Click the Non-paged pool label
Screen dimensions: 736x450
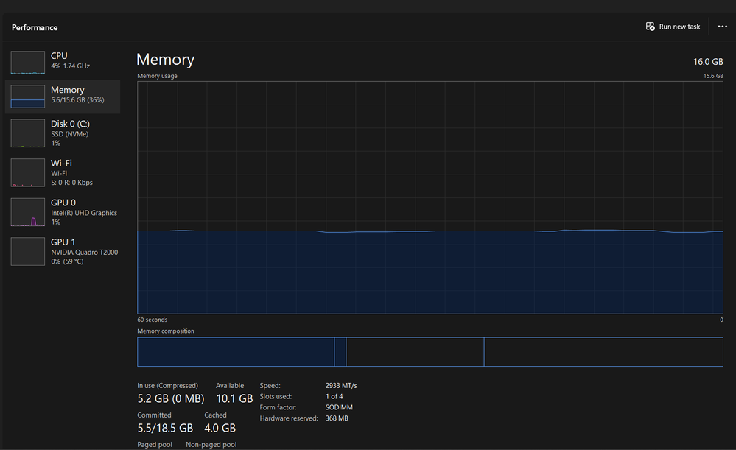pos(211,444)
